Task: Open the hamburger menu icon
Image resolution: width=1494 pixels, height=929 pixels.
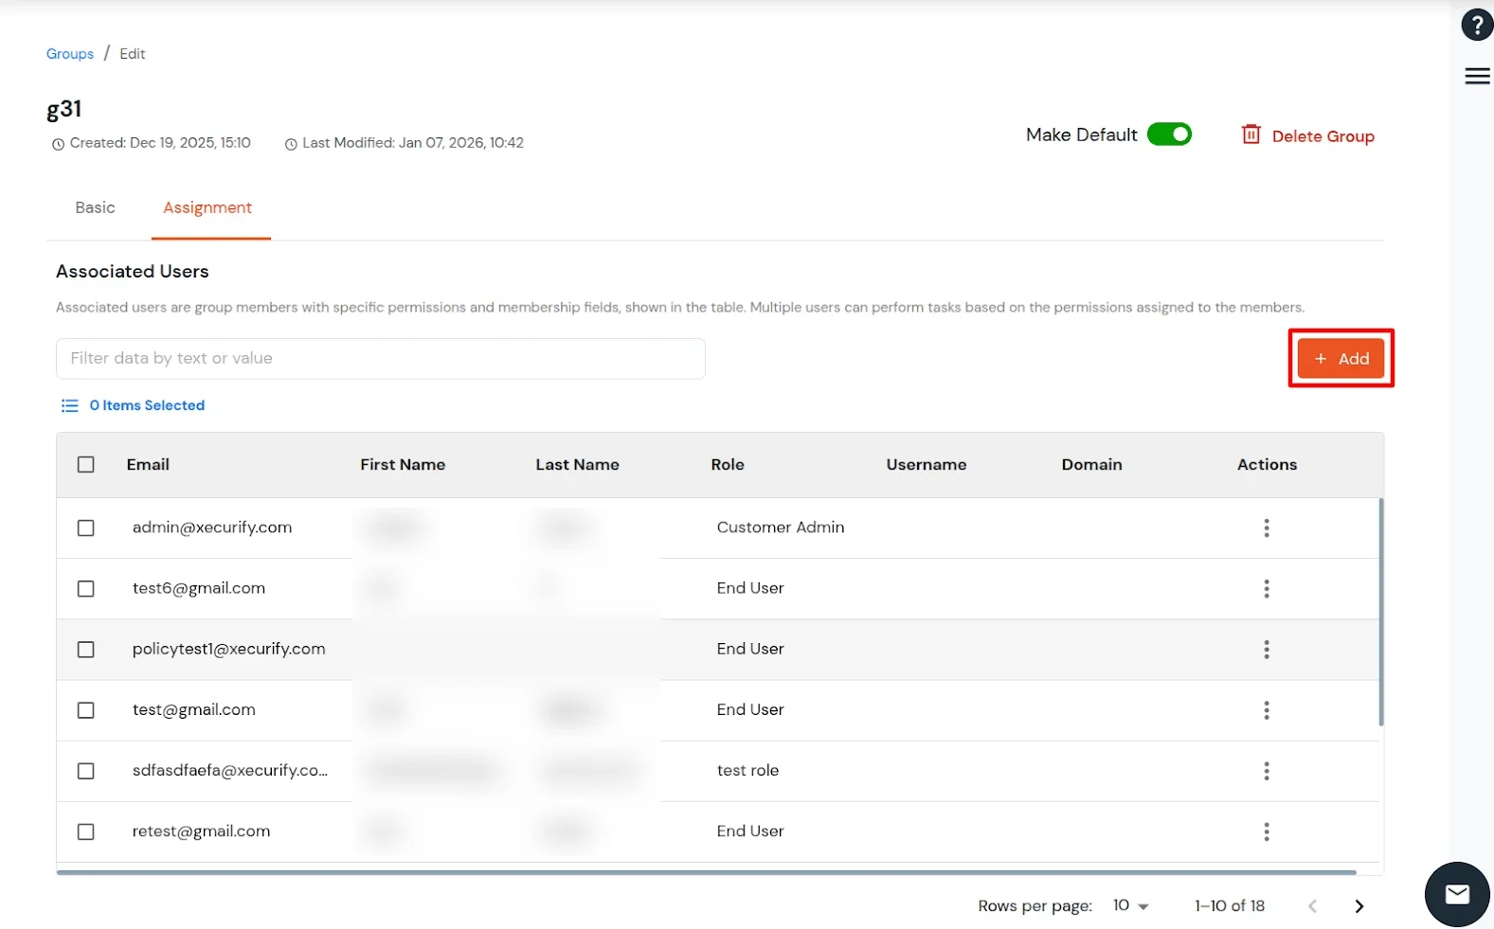Action: 1477,76
